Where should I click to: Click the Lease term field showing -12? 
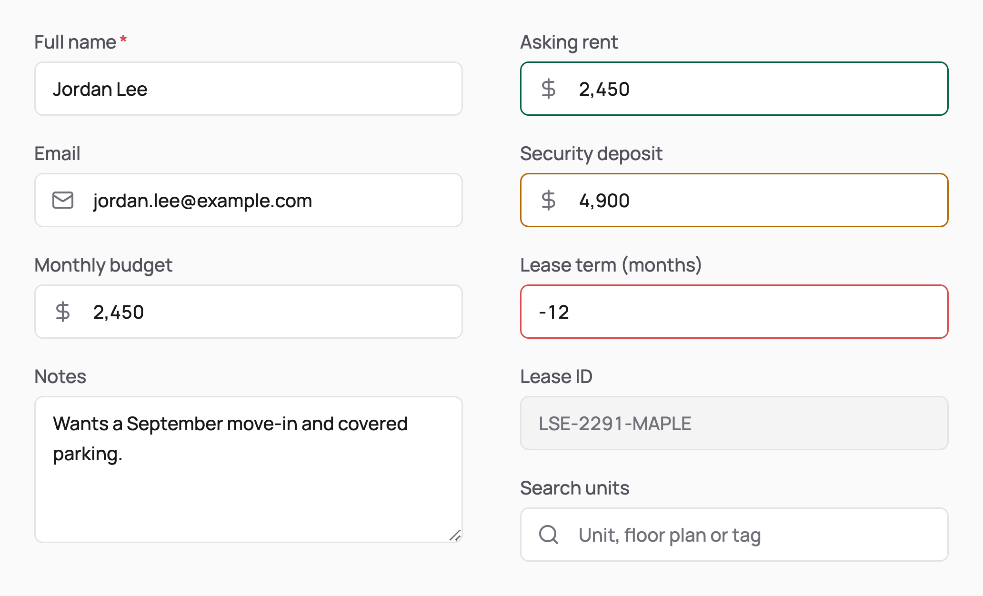point(734,312)
